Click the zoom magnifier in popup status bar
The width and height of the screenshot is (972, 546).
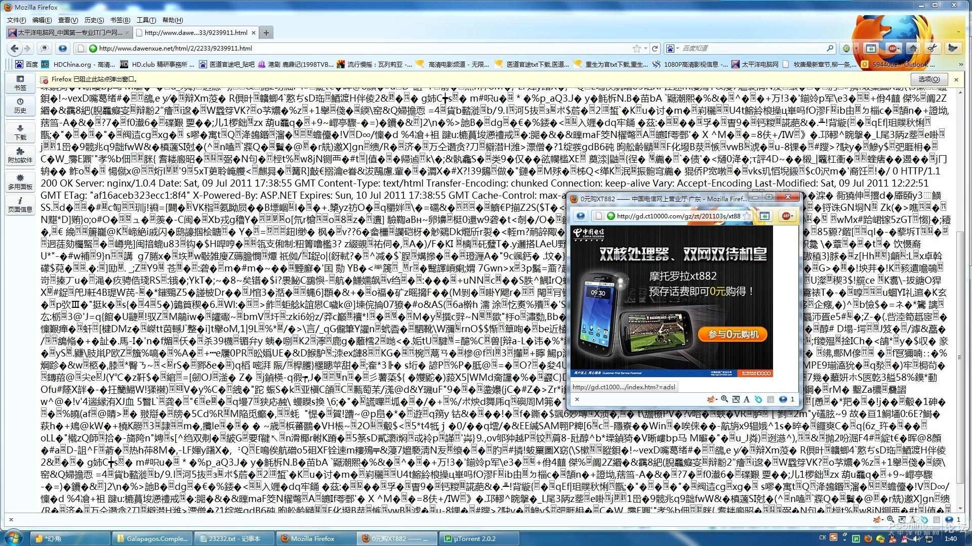(724, 399)
